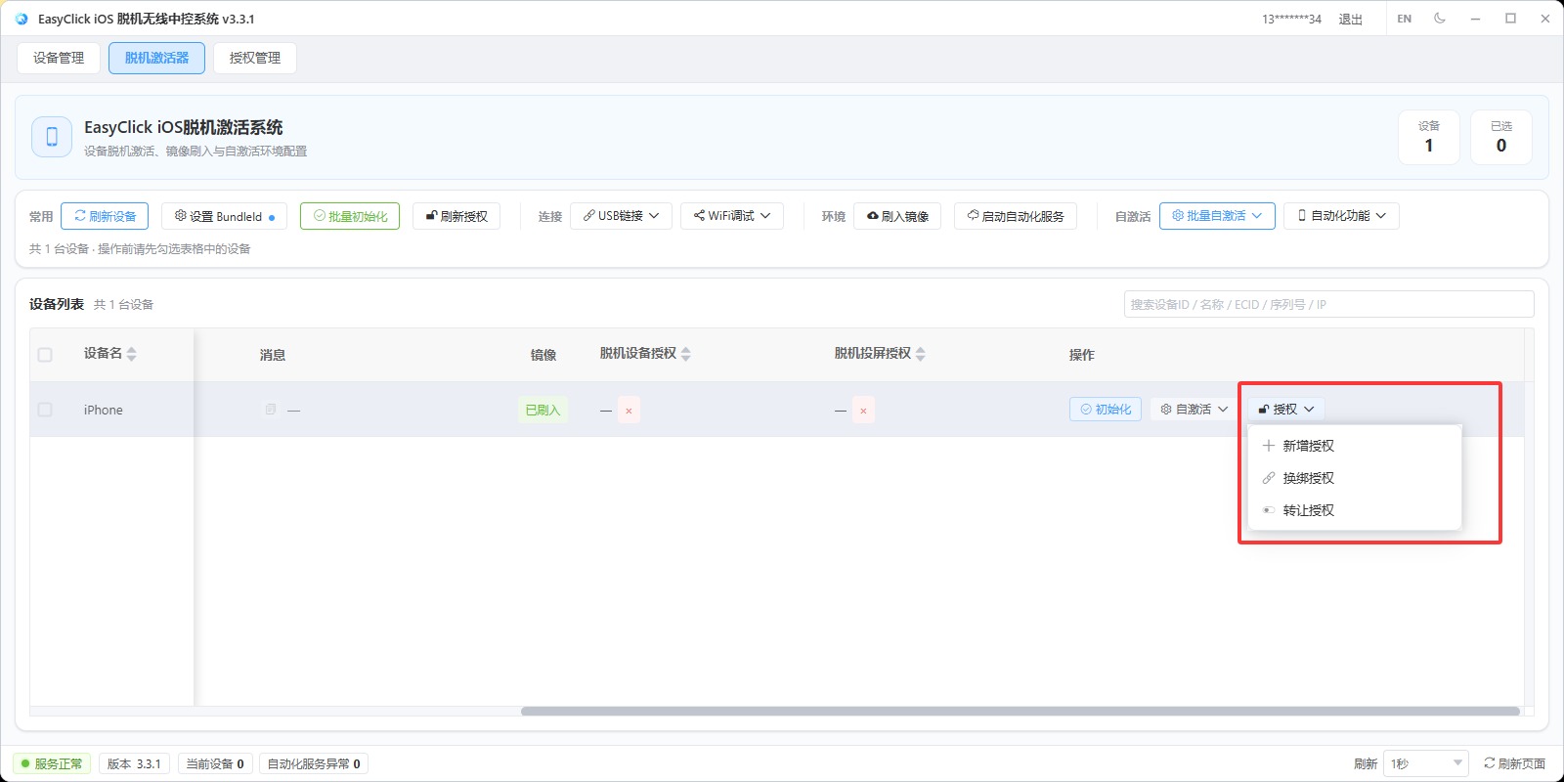Click the 服务正常 status badge

click(x=52, y=763)
